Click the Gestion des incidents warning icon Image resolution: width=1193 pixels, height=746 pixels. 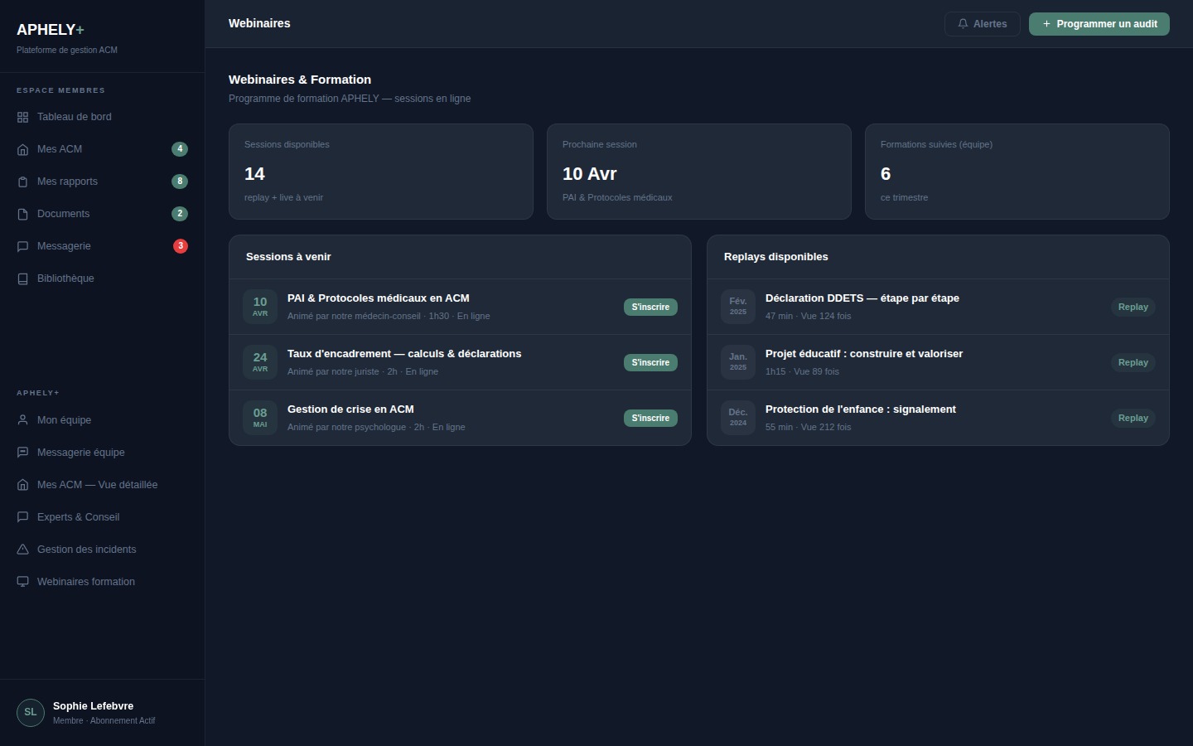pyautogui.click(x=22, y=550)
